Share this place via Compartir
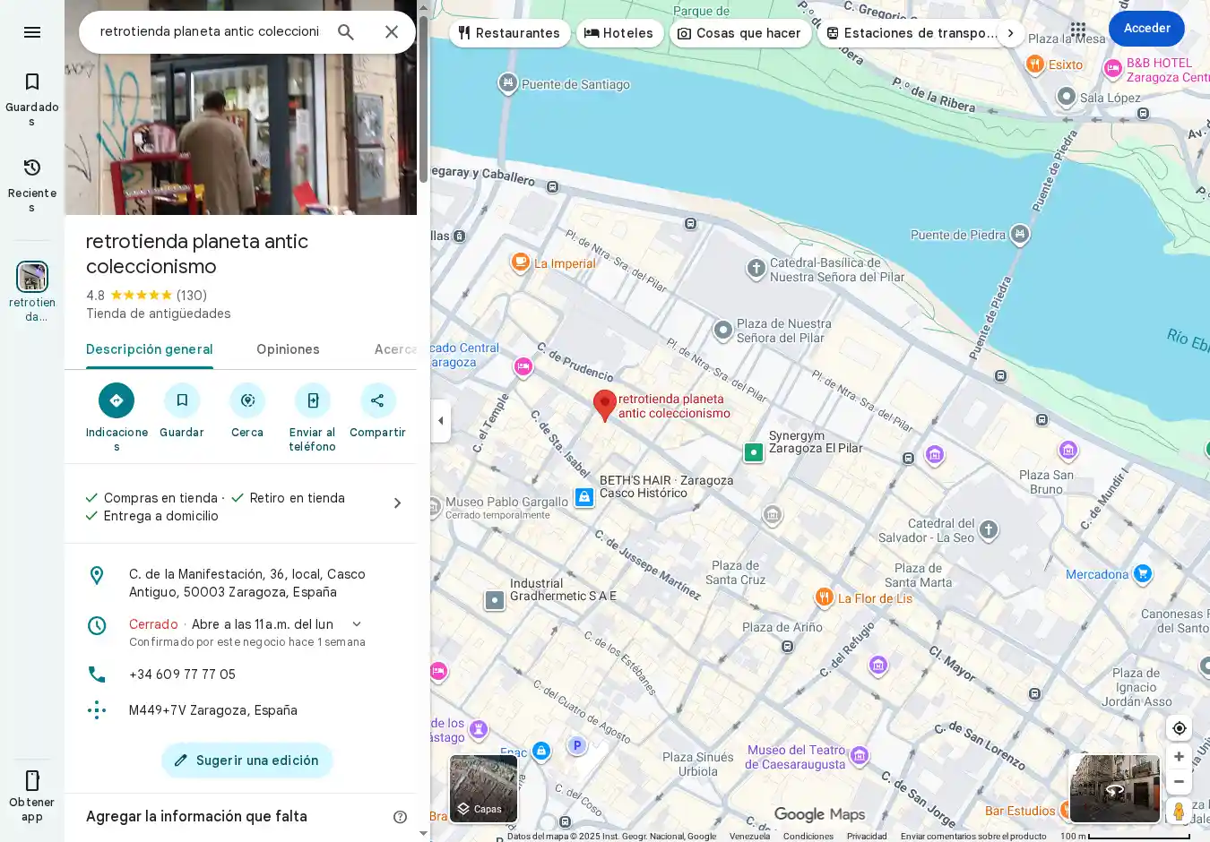Viewport: 1210px width, 842px height. coord(377,400)
